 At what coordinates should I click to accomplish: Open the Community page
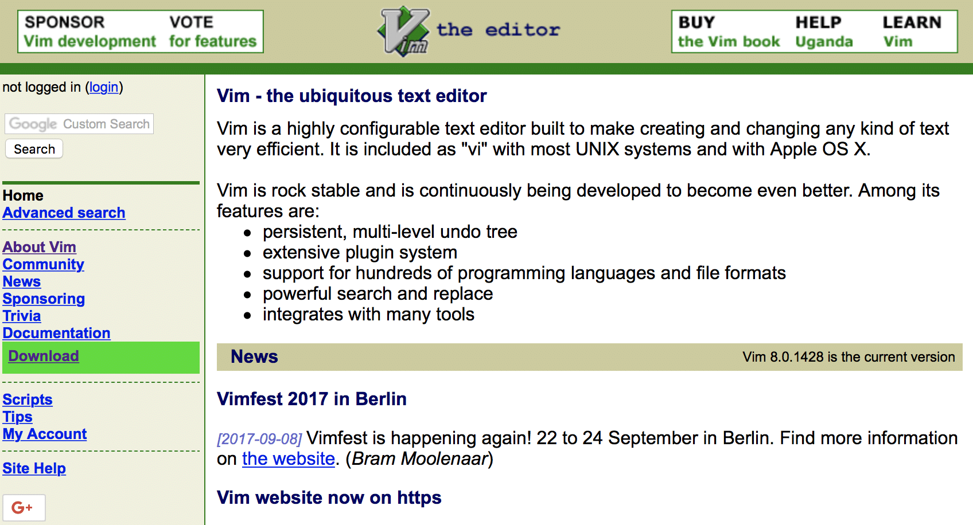pos(44,264)
